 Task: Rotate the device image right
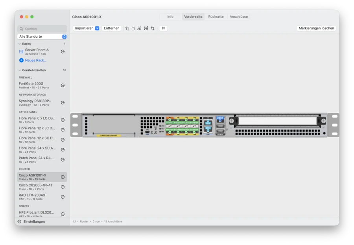[x=133, y=28]
